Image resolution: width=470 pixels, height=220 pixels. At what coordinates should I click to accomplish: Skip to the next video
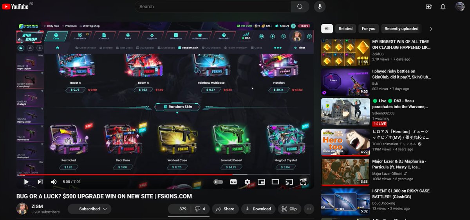tap(40, 182)
